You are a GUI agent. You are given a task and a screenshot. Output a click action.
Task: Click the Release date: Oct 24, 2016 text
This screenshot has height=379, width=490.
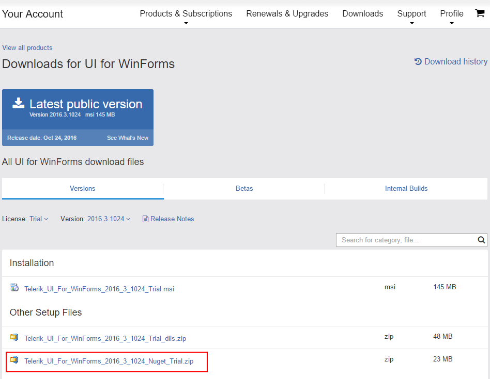coord(42,138)
